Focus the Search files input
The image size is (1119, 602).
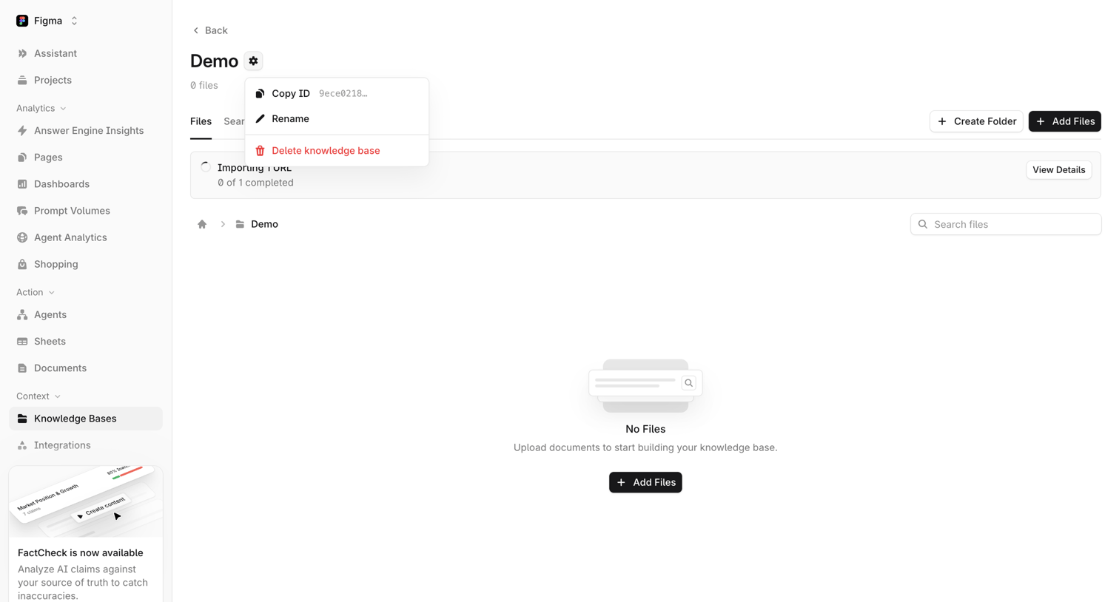(1006, 224)
